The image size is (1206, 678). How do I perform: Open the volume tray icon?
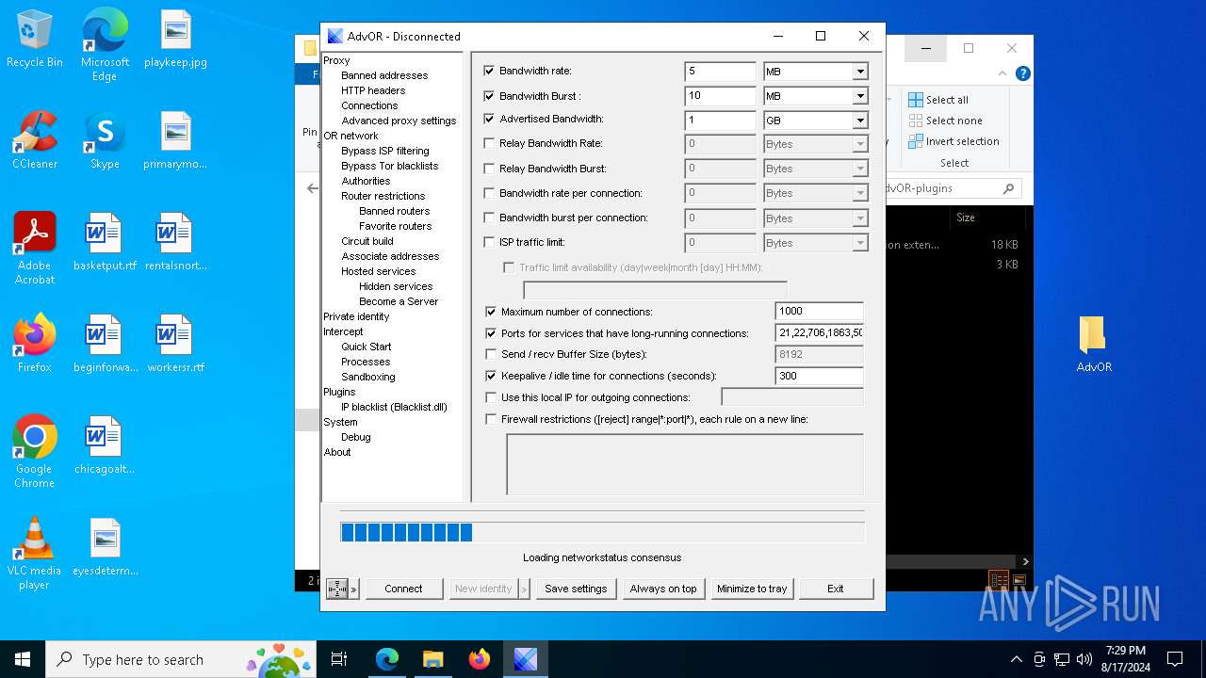[x=1084, y=659]
